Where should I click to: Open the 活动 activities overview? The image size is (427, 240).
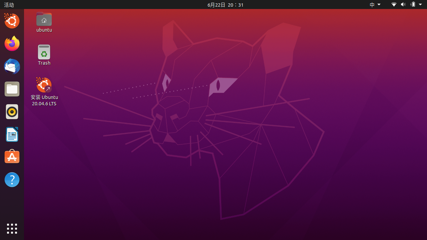click(9, 5)
